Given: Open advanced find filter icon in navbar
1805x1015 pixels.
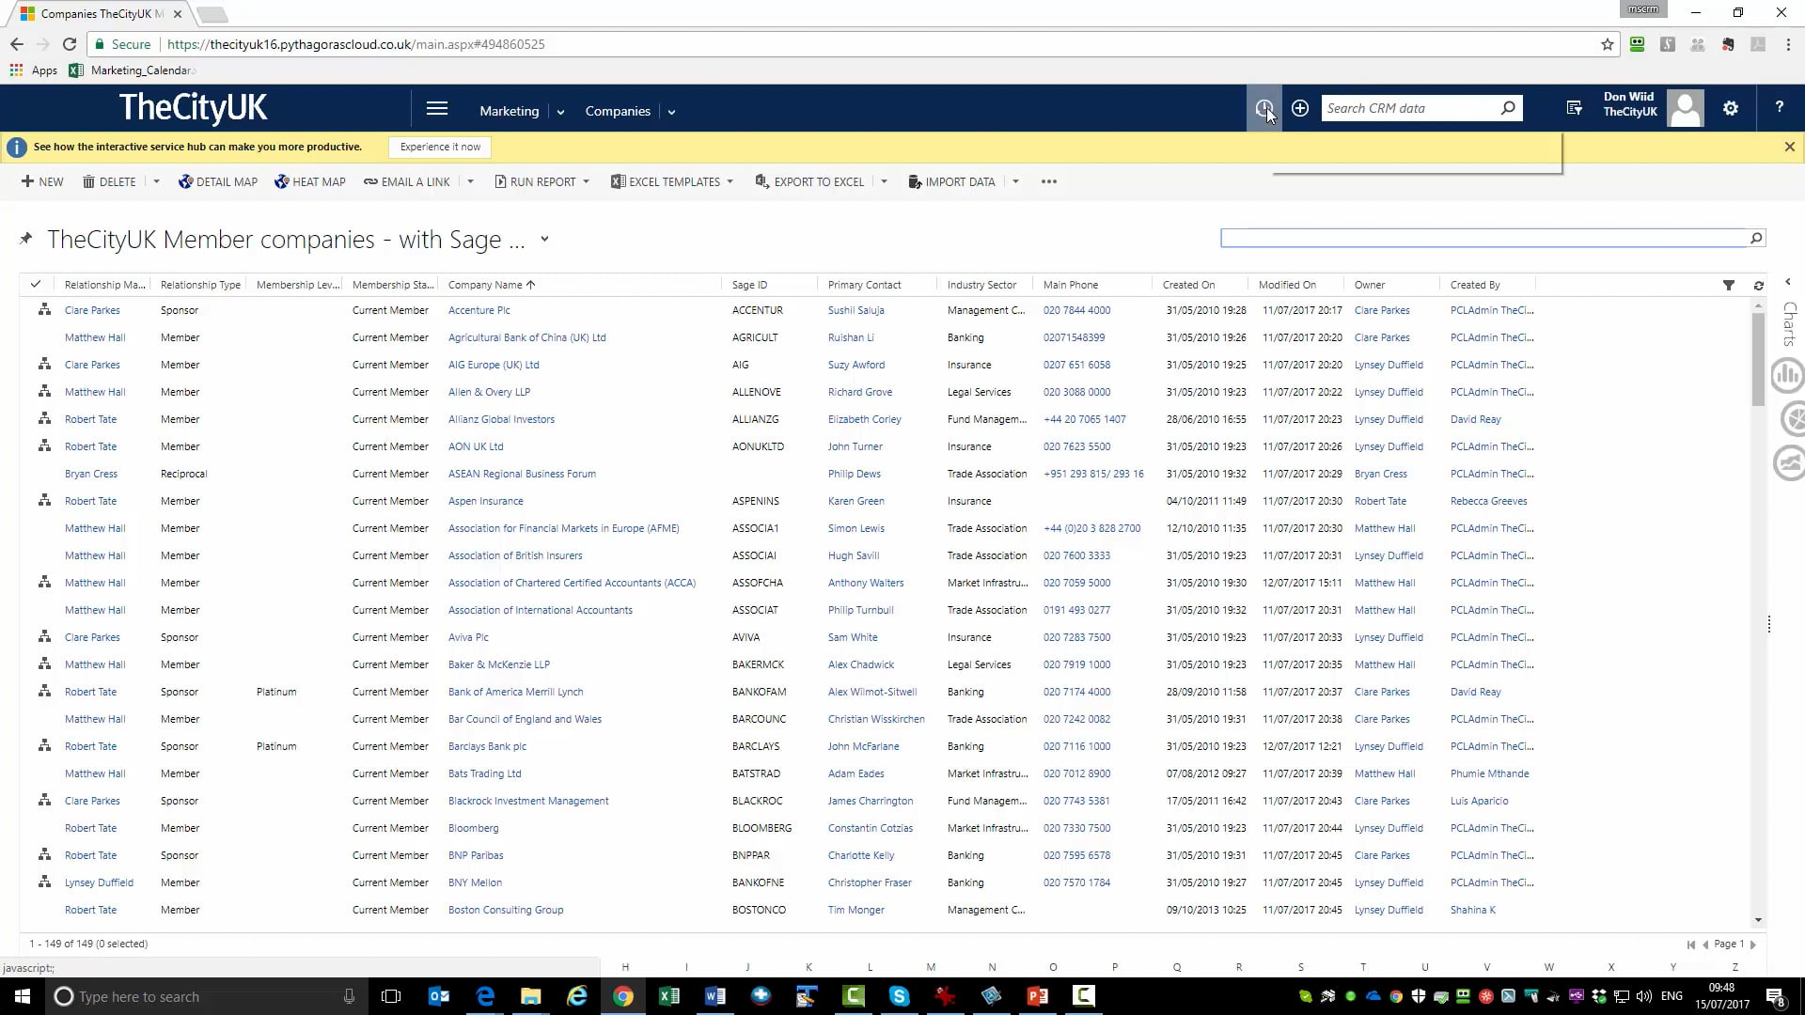Looking at the screenshot, I should pos(1575,108).
